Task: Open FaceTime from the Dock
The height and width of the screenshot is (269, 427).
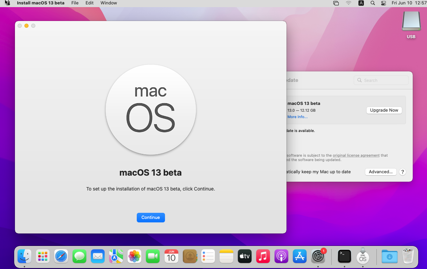Action: (x=153, y=256)
